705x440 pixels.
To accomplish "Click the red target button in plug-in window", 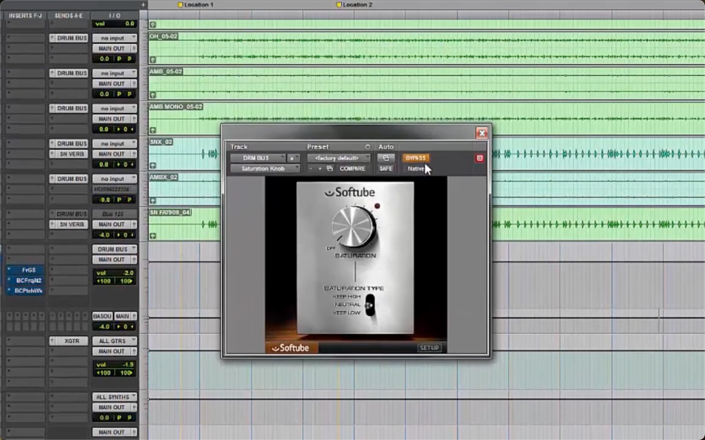I will 479,158.
